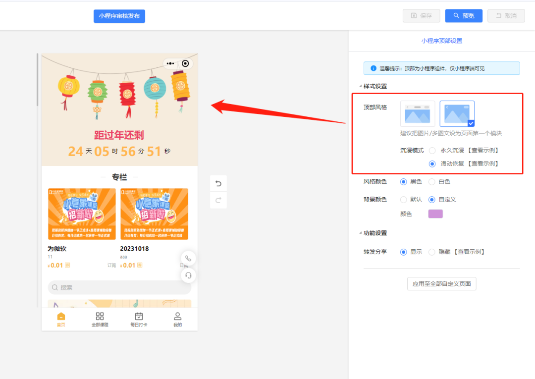The image size is (535, 379).
Task: Click the 小程序顶部设置 tab label
Action: point(441,40)
